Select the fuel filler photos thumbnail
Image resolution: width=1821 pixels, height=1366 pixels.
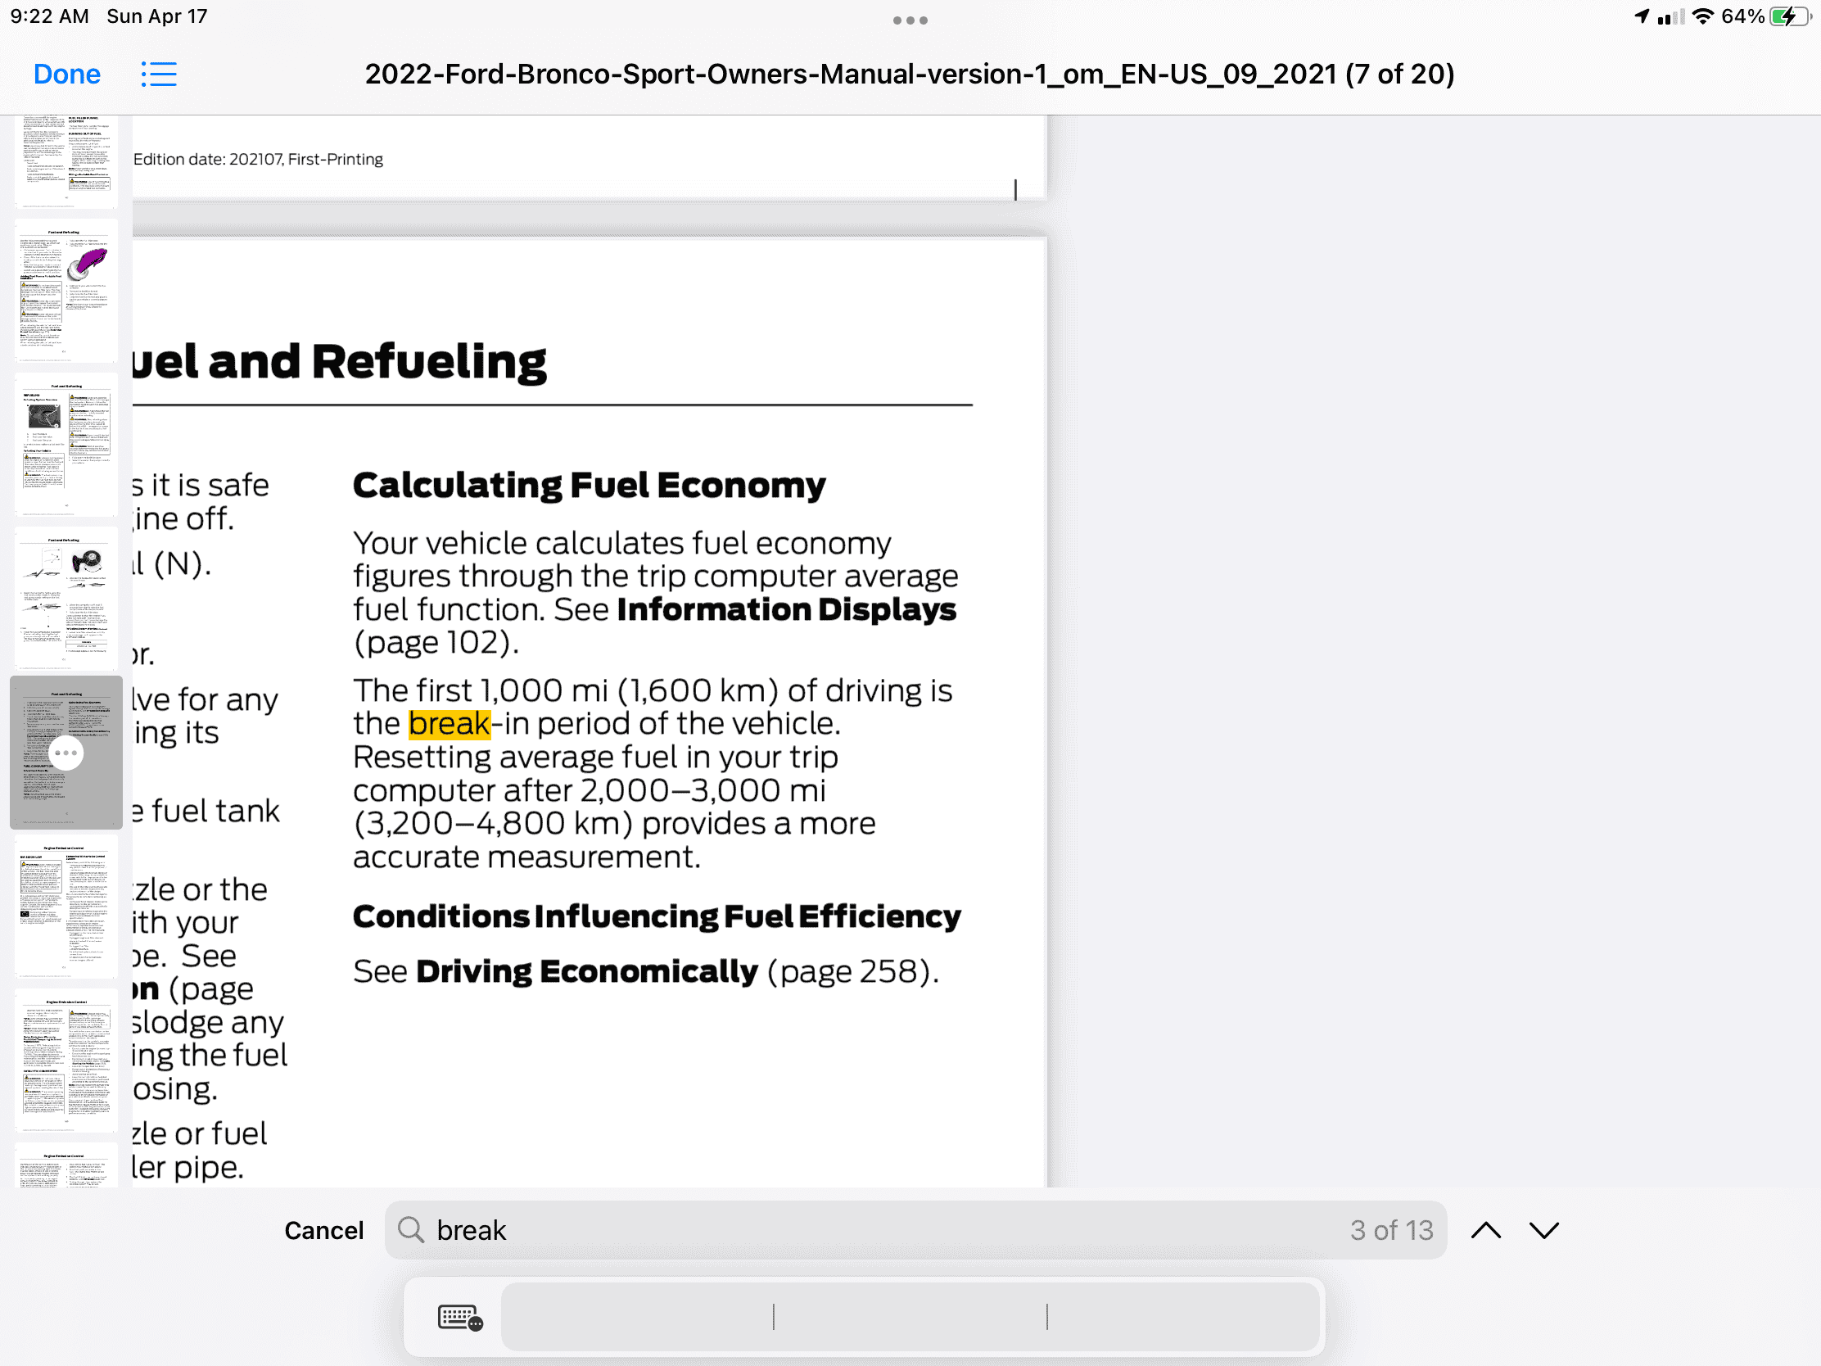click(66, 599)
